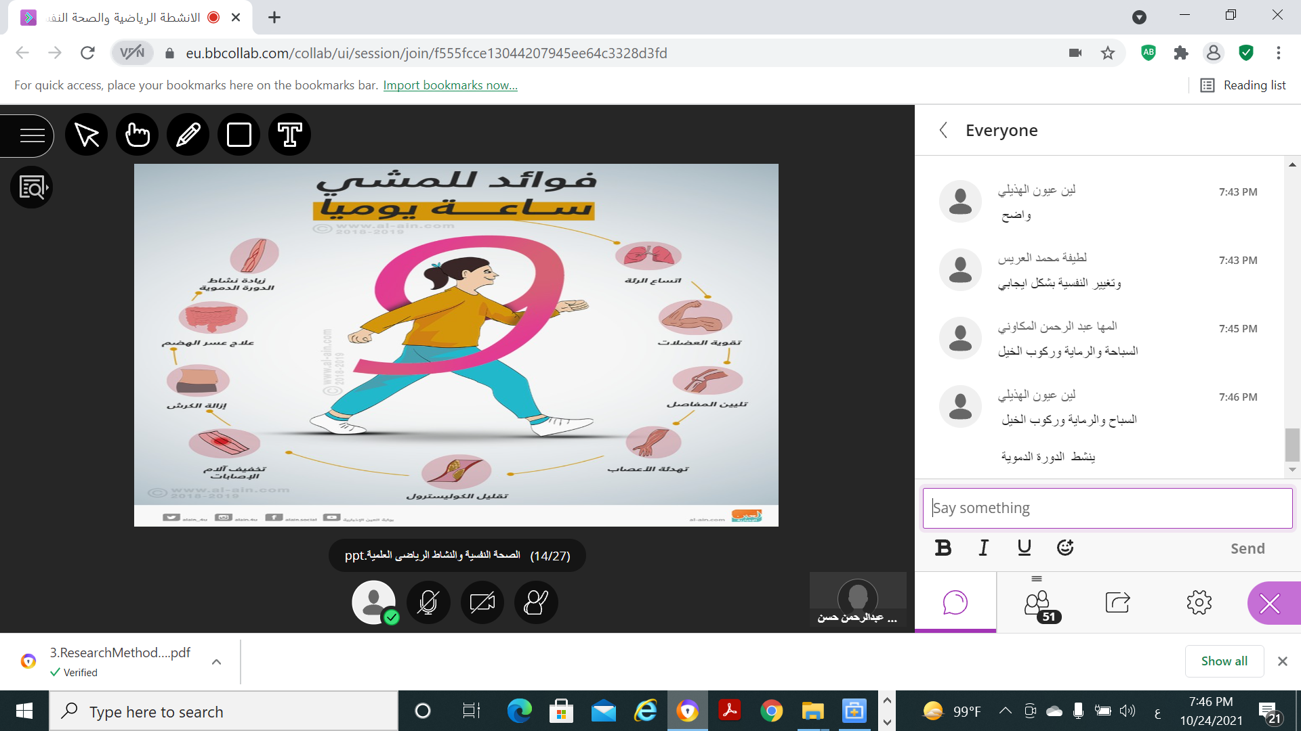Switch to the Attendees panel tab
1301x731 pixels.
coord(1037,602)
